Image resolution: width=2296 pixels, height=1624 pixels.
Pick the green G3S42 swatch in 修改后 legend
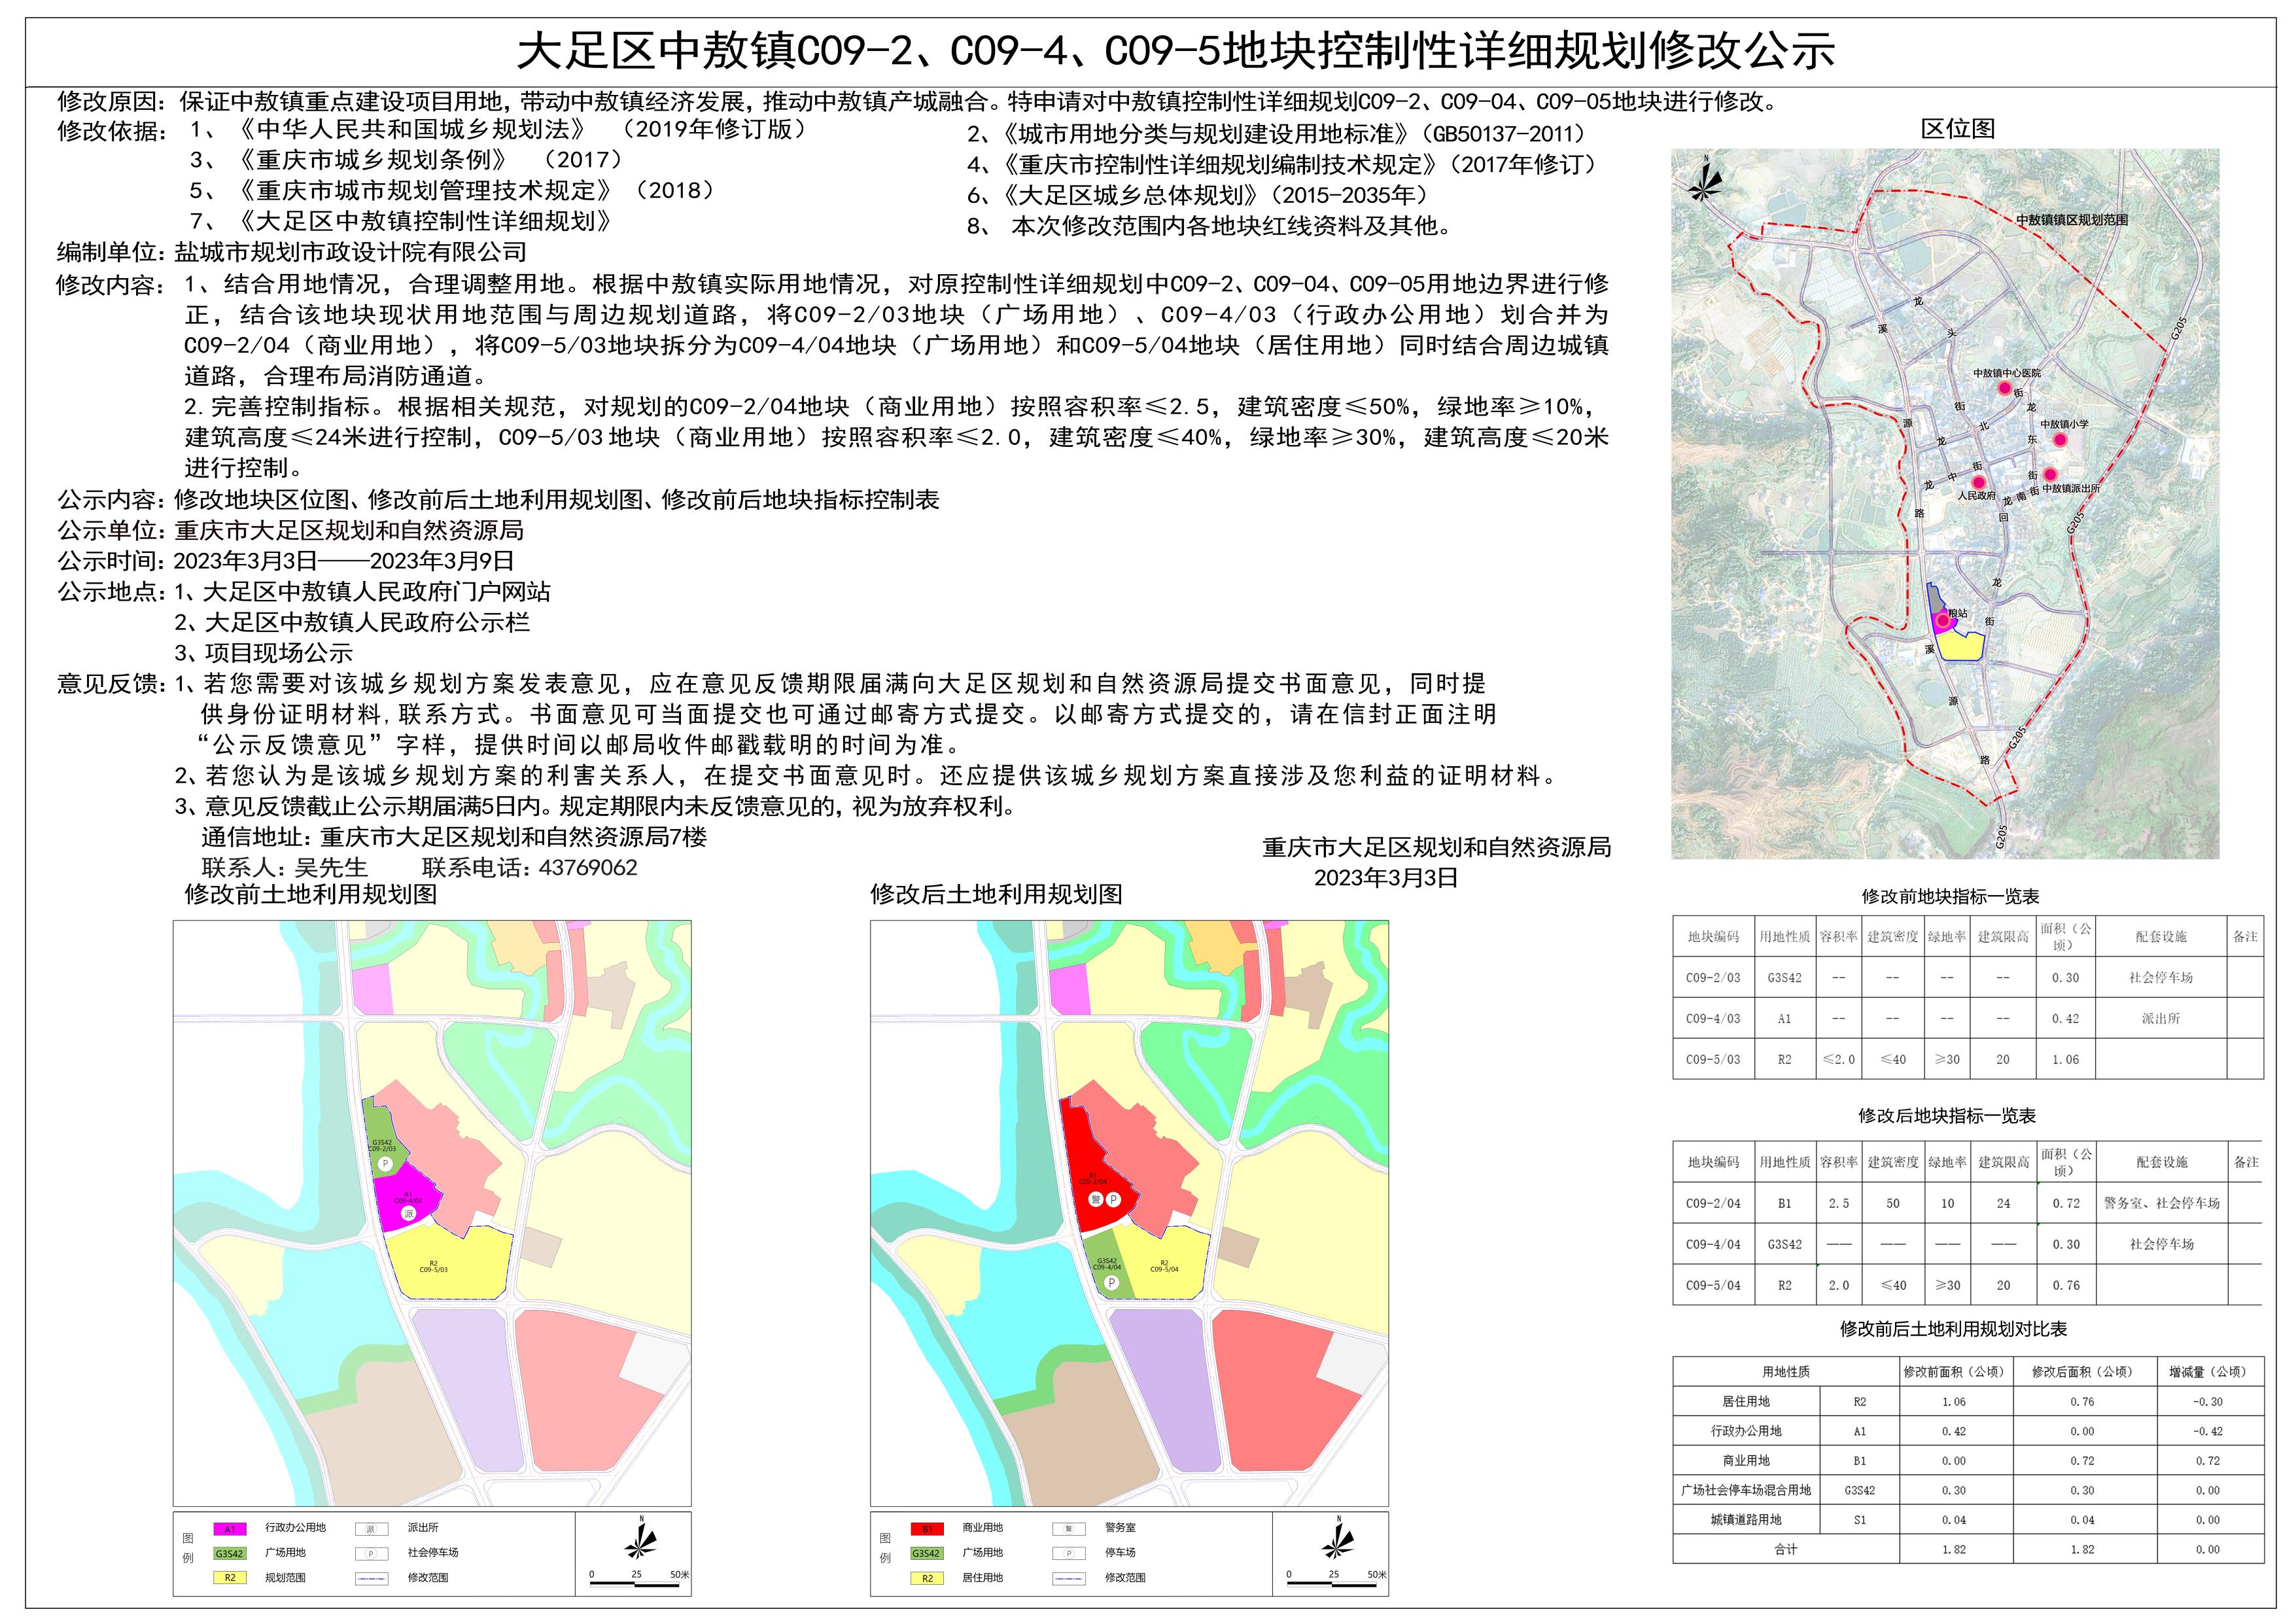(927, 1554)
